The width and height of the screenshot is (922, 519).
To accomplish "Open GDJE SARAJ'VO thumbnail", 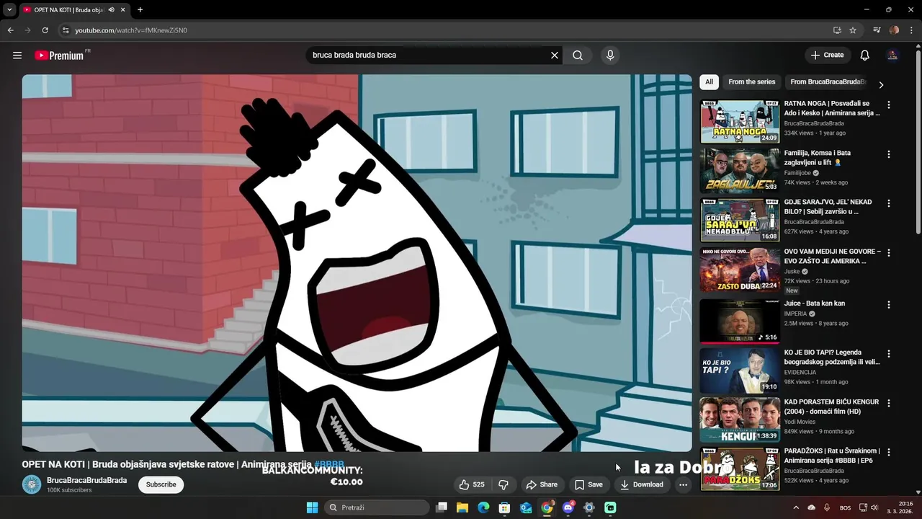I will 740,220.
